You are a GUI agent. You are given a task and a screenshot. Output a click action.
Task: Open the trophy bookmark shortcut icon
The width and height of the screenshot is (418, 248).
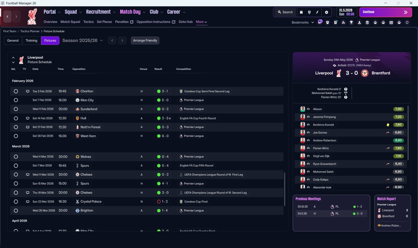(x=351, y=23)
